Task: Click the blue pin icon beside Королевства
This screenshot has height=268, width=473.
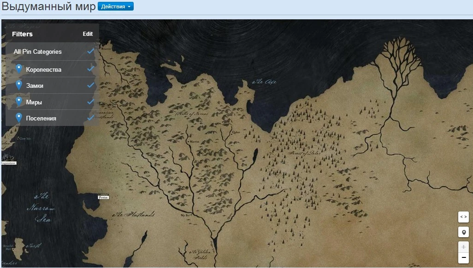Action: (x=19, y=69)
